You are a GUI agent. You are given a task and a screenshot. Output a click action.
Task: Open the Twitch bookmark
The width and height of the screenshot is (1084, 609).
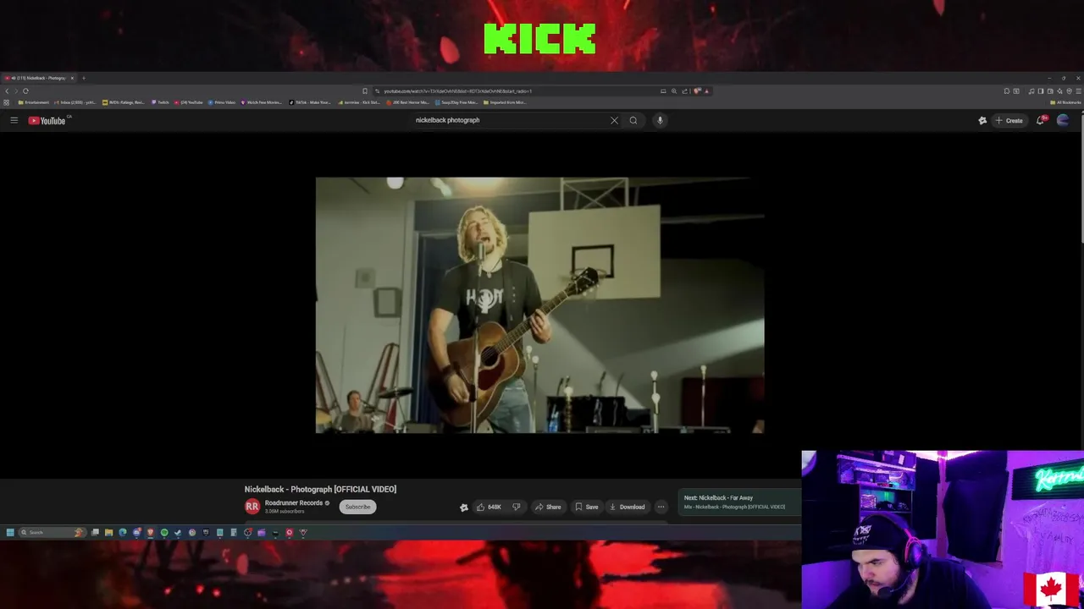click(161, 102)
